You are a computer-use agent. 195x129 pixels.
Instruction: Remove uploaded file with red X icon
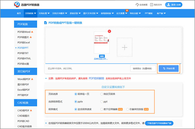109,31
